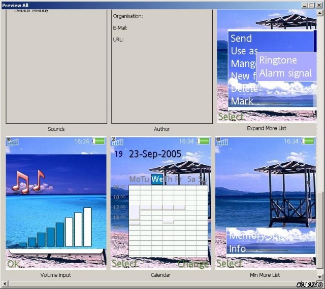Click the signal icon in Min More List
Screen dimensions: 325x289
pos(222,141)
